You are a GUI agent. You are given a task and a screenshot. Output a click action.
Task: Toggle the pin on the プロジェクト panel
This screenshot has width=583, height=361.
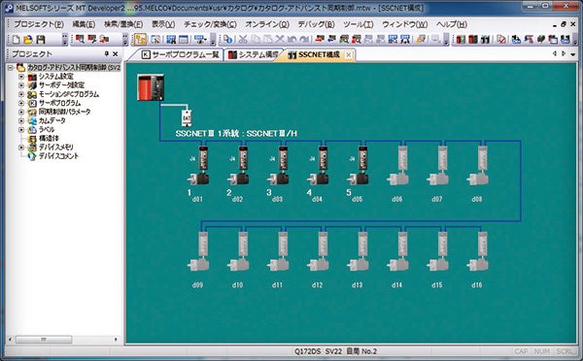tap(106, 53)
